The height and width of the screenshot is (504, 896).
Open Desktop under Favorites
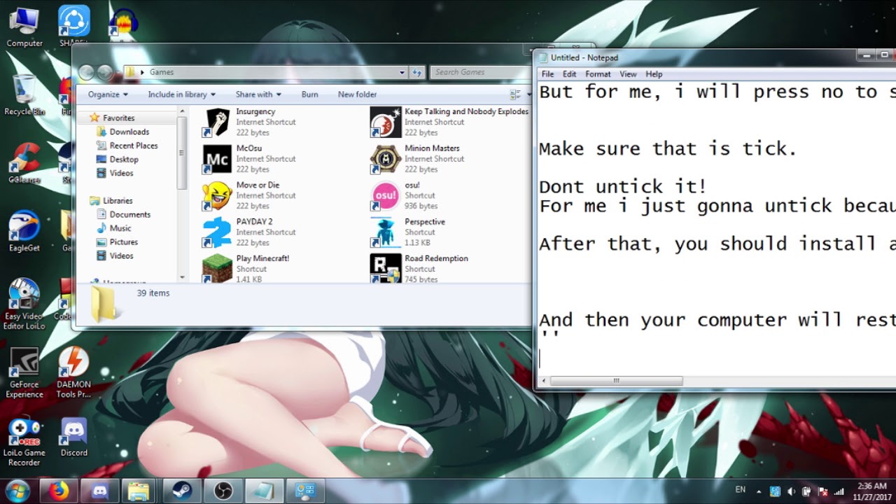(x=124, y=160)
